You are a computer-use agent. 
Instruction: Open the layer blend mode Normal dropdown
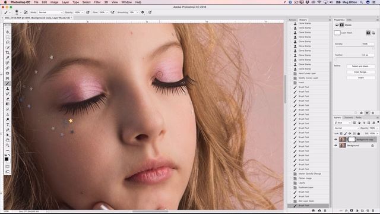coord(347,128)
